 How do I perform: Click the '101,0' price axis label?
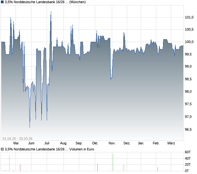coord(189,17)
